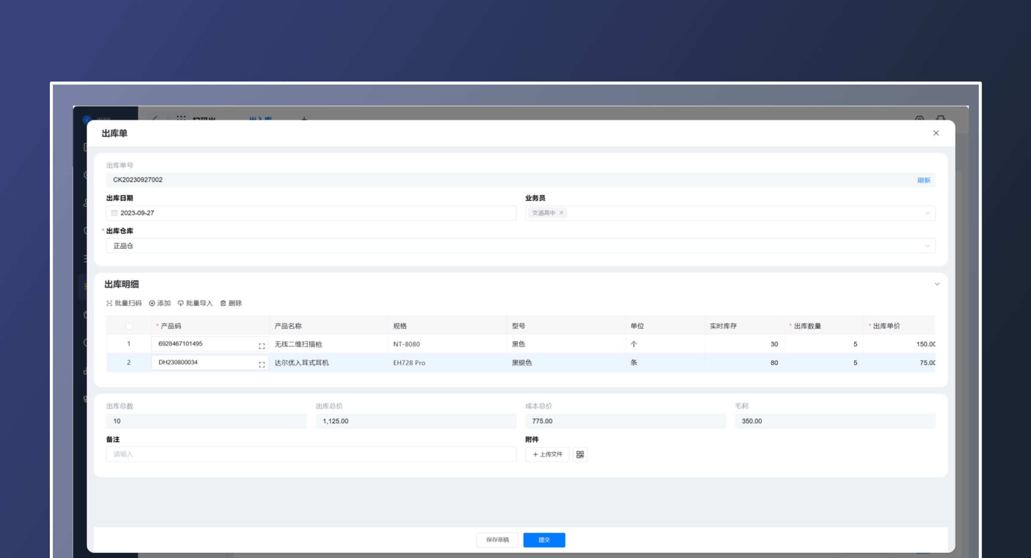Collapse the 出库明细 section chevron
This screenshot has width=1031, height=558.
tap(937, 284)
